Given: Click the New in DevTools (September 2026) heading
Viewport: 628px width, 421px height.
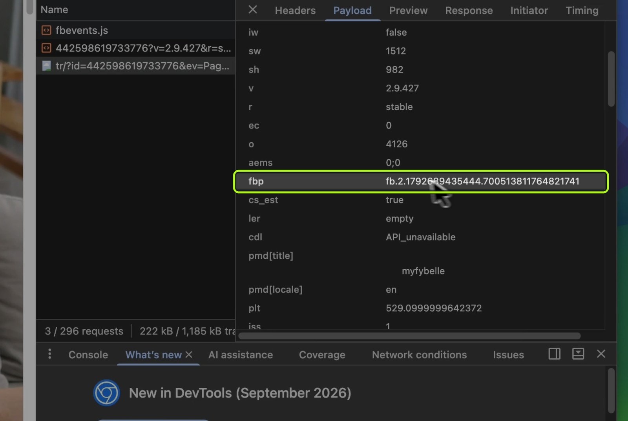Looking at the screenshot, I should pos(240,393).
